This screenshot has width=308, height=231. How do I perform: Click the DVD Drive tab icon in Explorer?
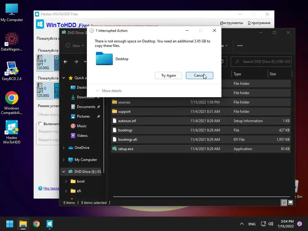64,32
